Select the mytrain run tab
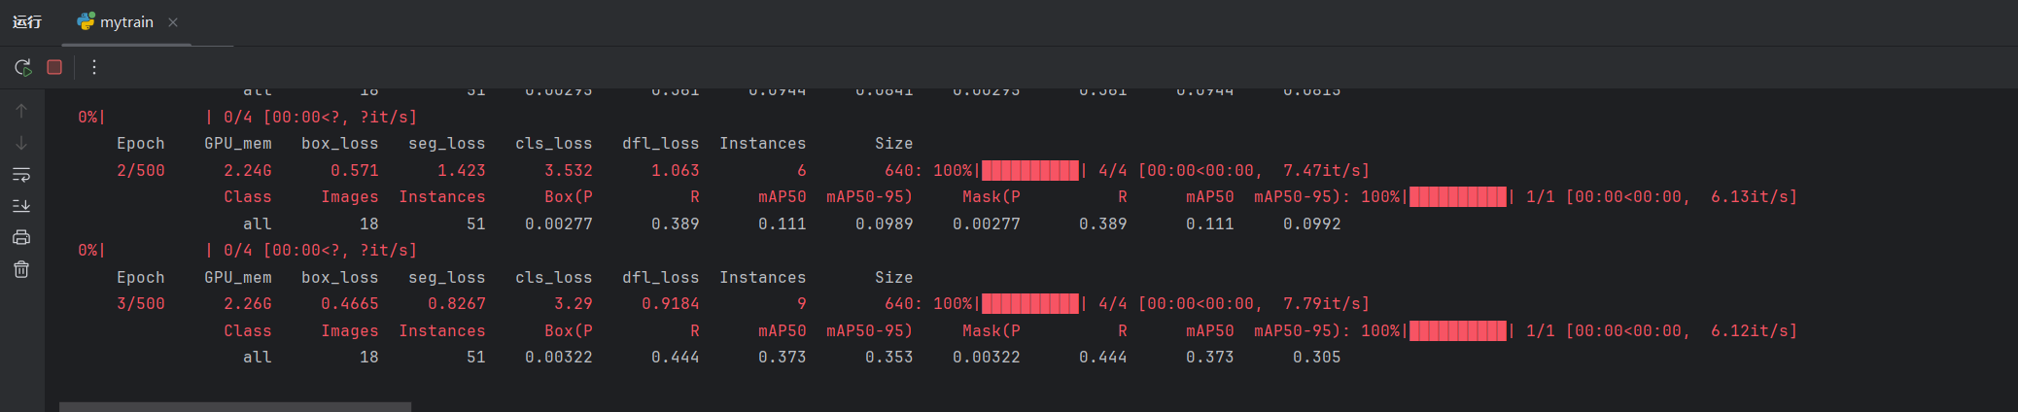Image resolution: width=2018 pixels, height=412 pixels. click(126, 21)
